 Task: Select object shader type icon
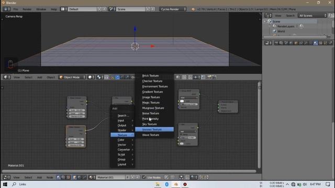(74, 178)
